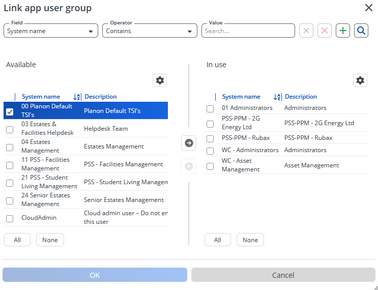Click the magnifying glass search icon

click(361, 31)
